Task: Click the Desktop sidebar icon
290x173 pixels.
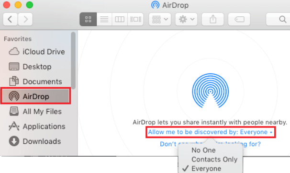Action: pos(14,67)
